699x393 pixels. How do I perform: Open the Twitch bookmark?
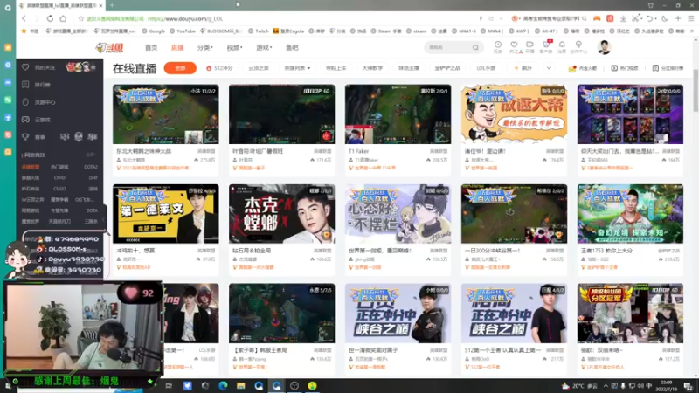pyautogui.click(x=259, y=31)
